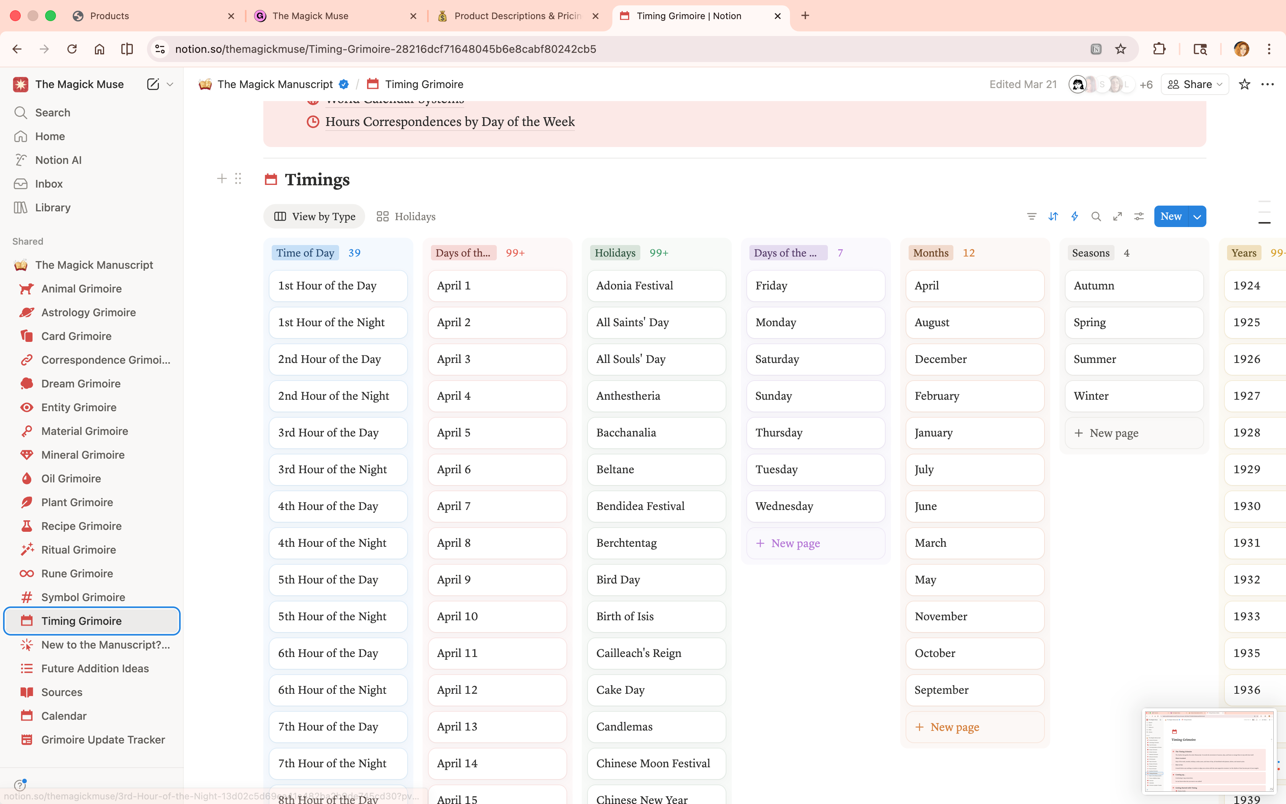
Task: Favorite this page with the star icon
Action: click(1244, 84)
